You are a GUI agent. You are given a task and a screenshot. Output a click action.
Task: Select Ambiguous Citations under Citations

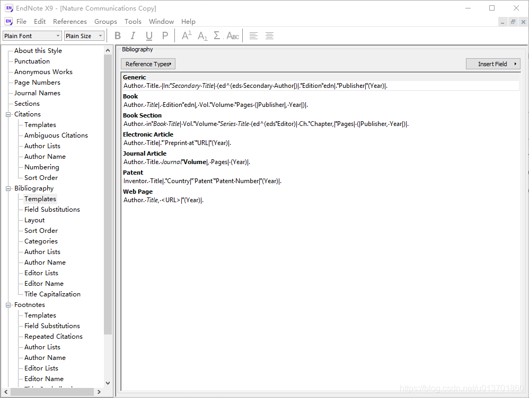(x=56, y=135)
